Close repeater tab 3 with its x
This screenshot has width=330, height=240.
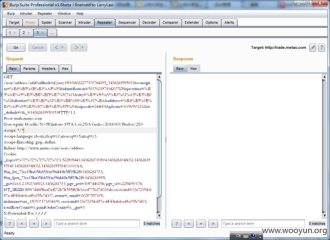(42, 33)
